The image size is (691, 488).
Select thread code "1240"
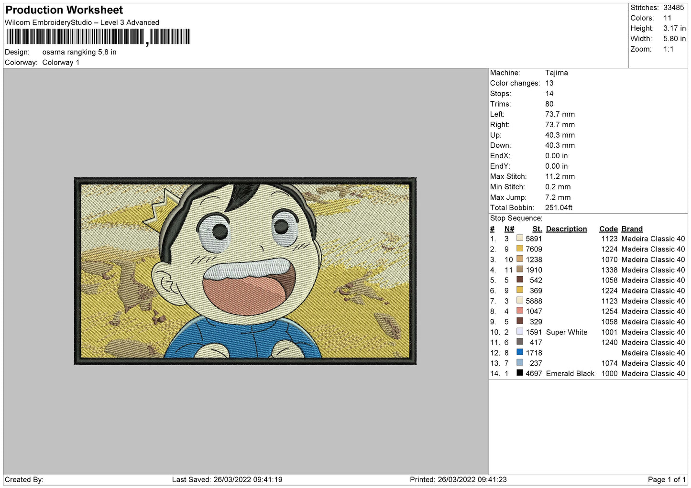[x=610, y=342]
